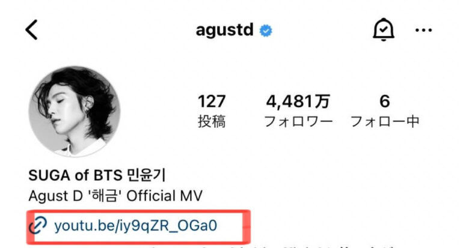
Task: Tap the Agust D Official MV bio line
Action: (115, 196)
